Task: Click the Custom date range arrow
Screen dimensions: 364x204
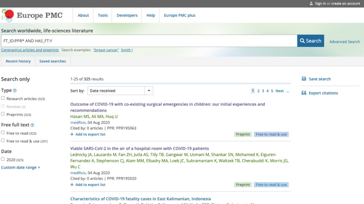Action: pos(39,167)
